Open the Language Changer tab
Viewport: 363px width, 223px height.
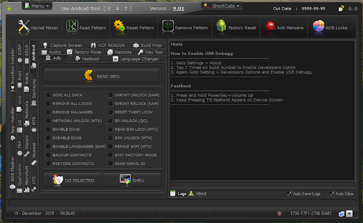[136, 59]
